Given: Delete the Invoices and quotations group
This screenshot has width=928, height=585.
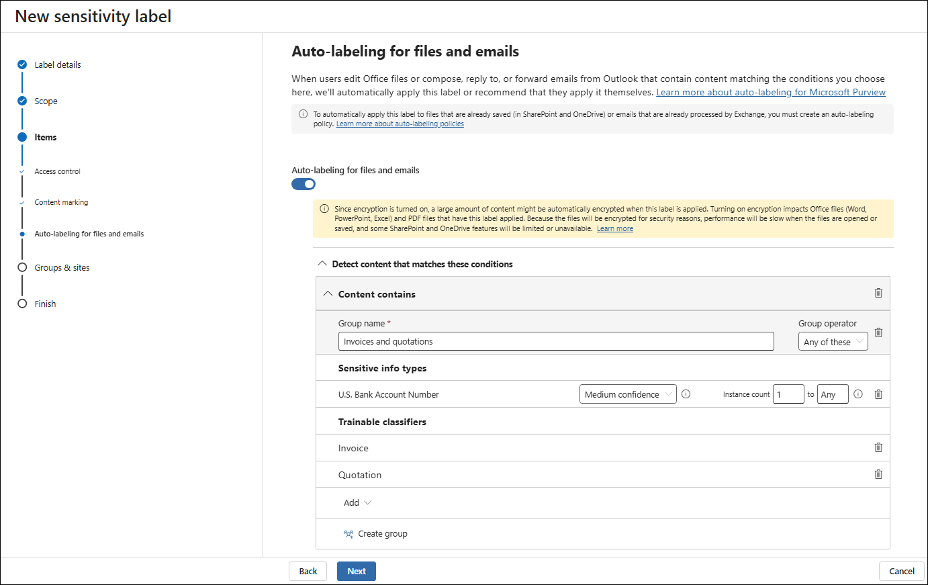Looking at the screenshot, I should coord(878,332).
